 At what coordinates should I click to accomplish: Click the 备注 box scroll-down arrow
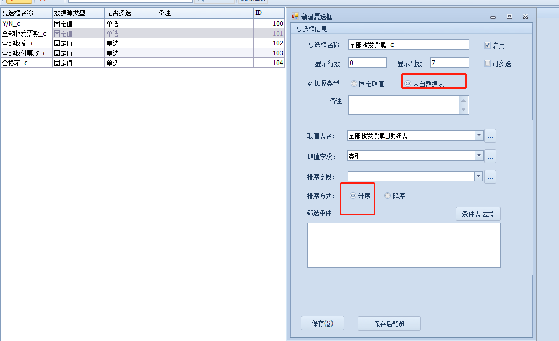pyautogui.click(x=463, y=110)
